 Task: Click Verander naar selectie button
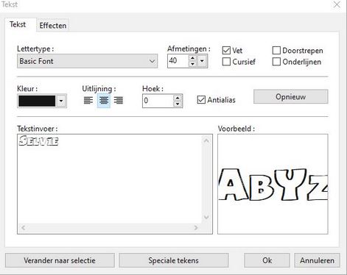(60, 260)
